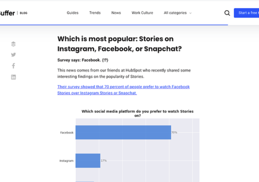The height and width of the screenshot is (182, 259).
Task: Open the search icon in header
Action: [x=227, y=13]
